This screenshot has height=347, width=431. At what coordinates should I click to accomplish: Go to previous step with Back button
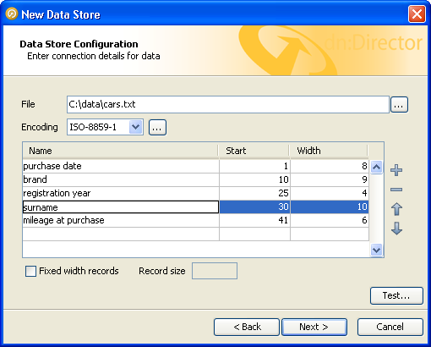pos(247,327)
